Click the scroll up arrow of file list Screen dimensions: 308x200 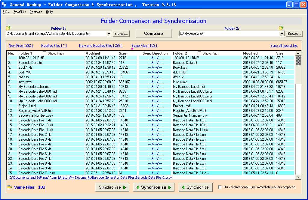(x=298, y=53)
